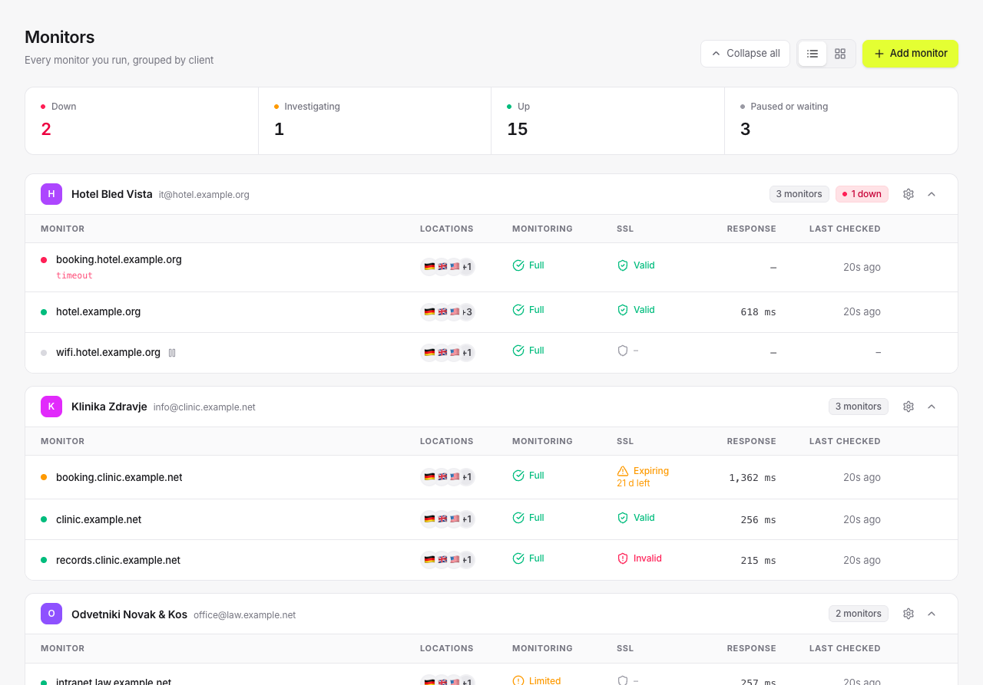Click the Full monitoring checkmark for hotel.example.org
Screen dimensions: 983x685
pos(518,310)
